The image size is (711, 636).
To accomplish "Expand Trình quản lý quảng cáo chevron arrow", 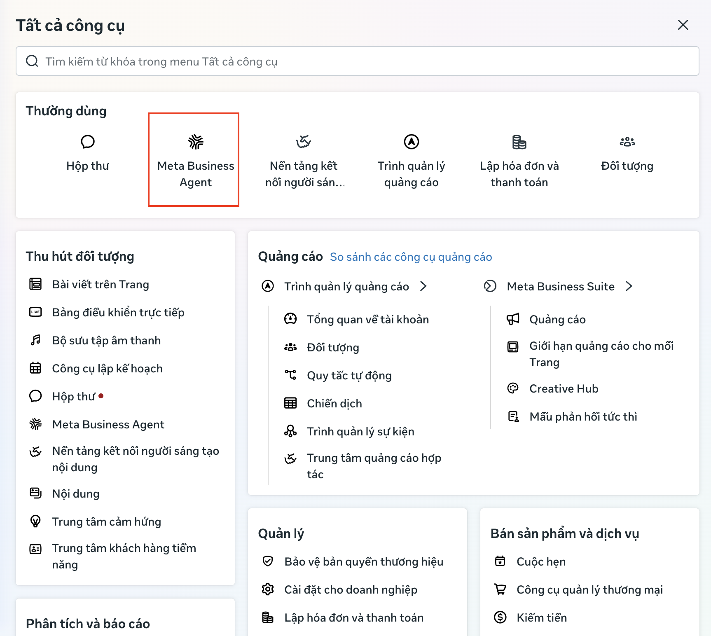I will point(423,286).
